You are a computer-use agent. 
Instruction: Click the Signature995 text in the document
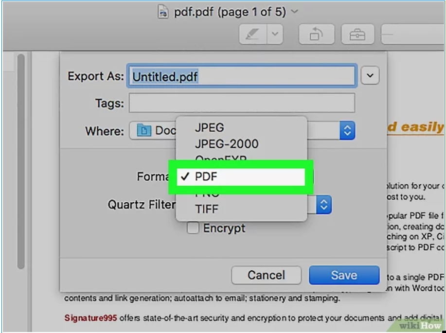pyautogui.click(x=90, y=317)
